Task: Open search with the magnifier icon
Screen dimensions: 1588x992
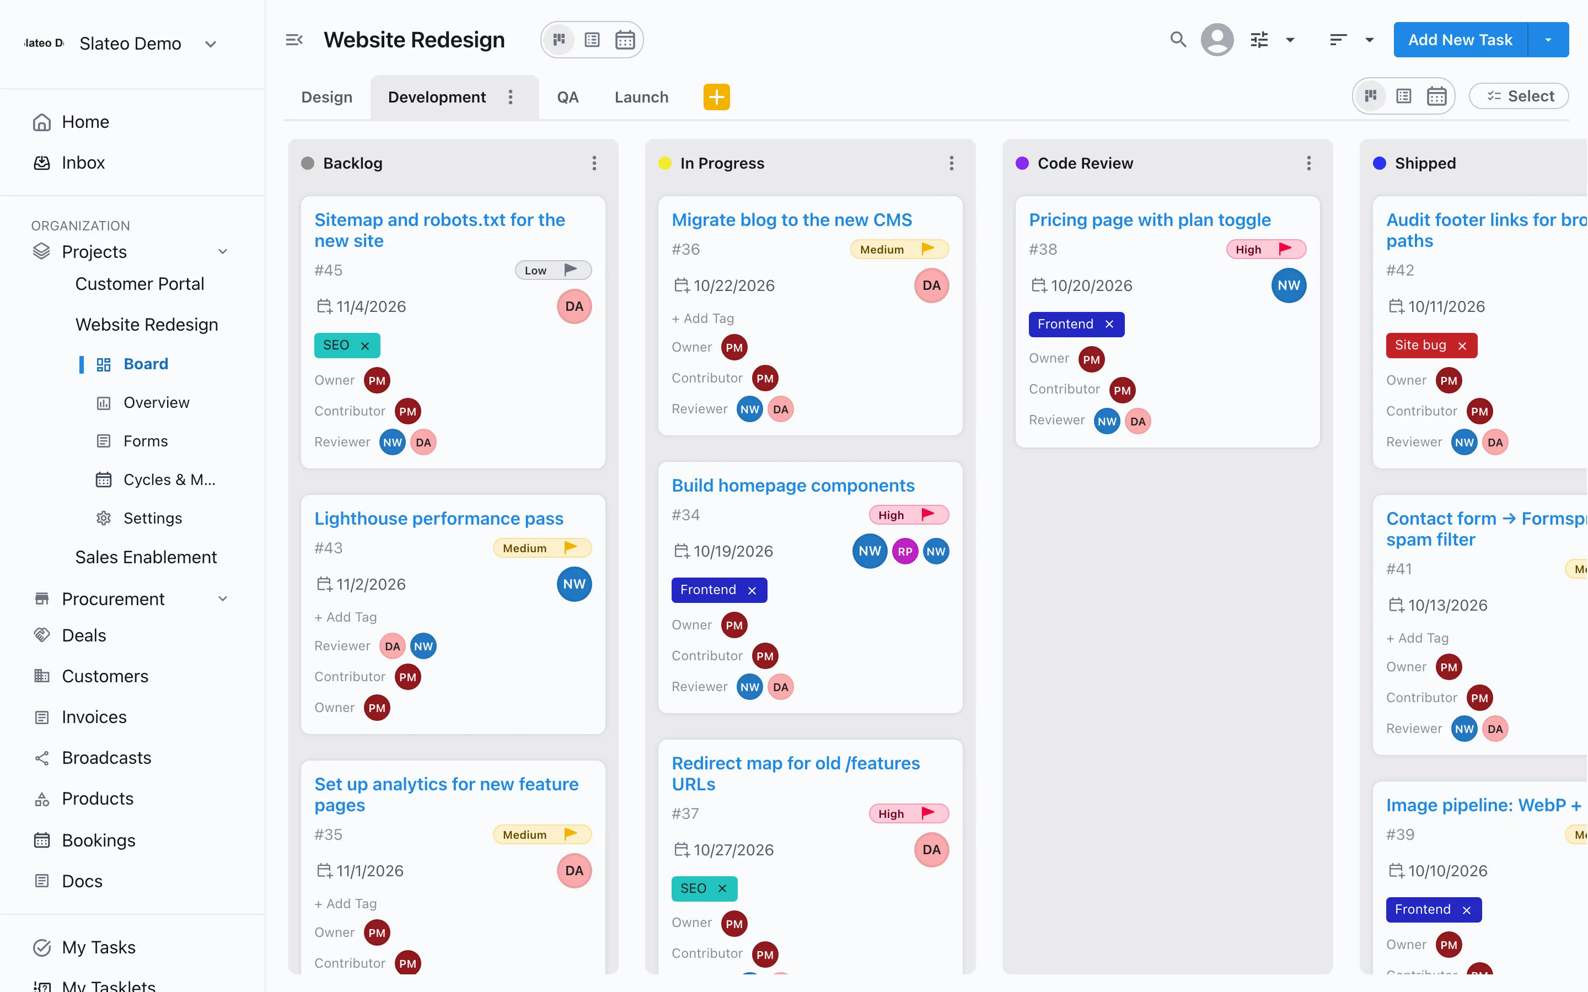Action: tap(1178, 40)
